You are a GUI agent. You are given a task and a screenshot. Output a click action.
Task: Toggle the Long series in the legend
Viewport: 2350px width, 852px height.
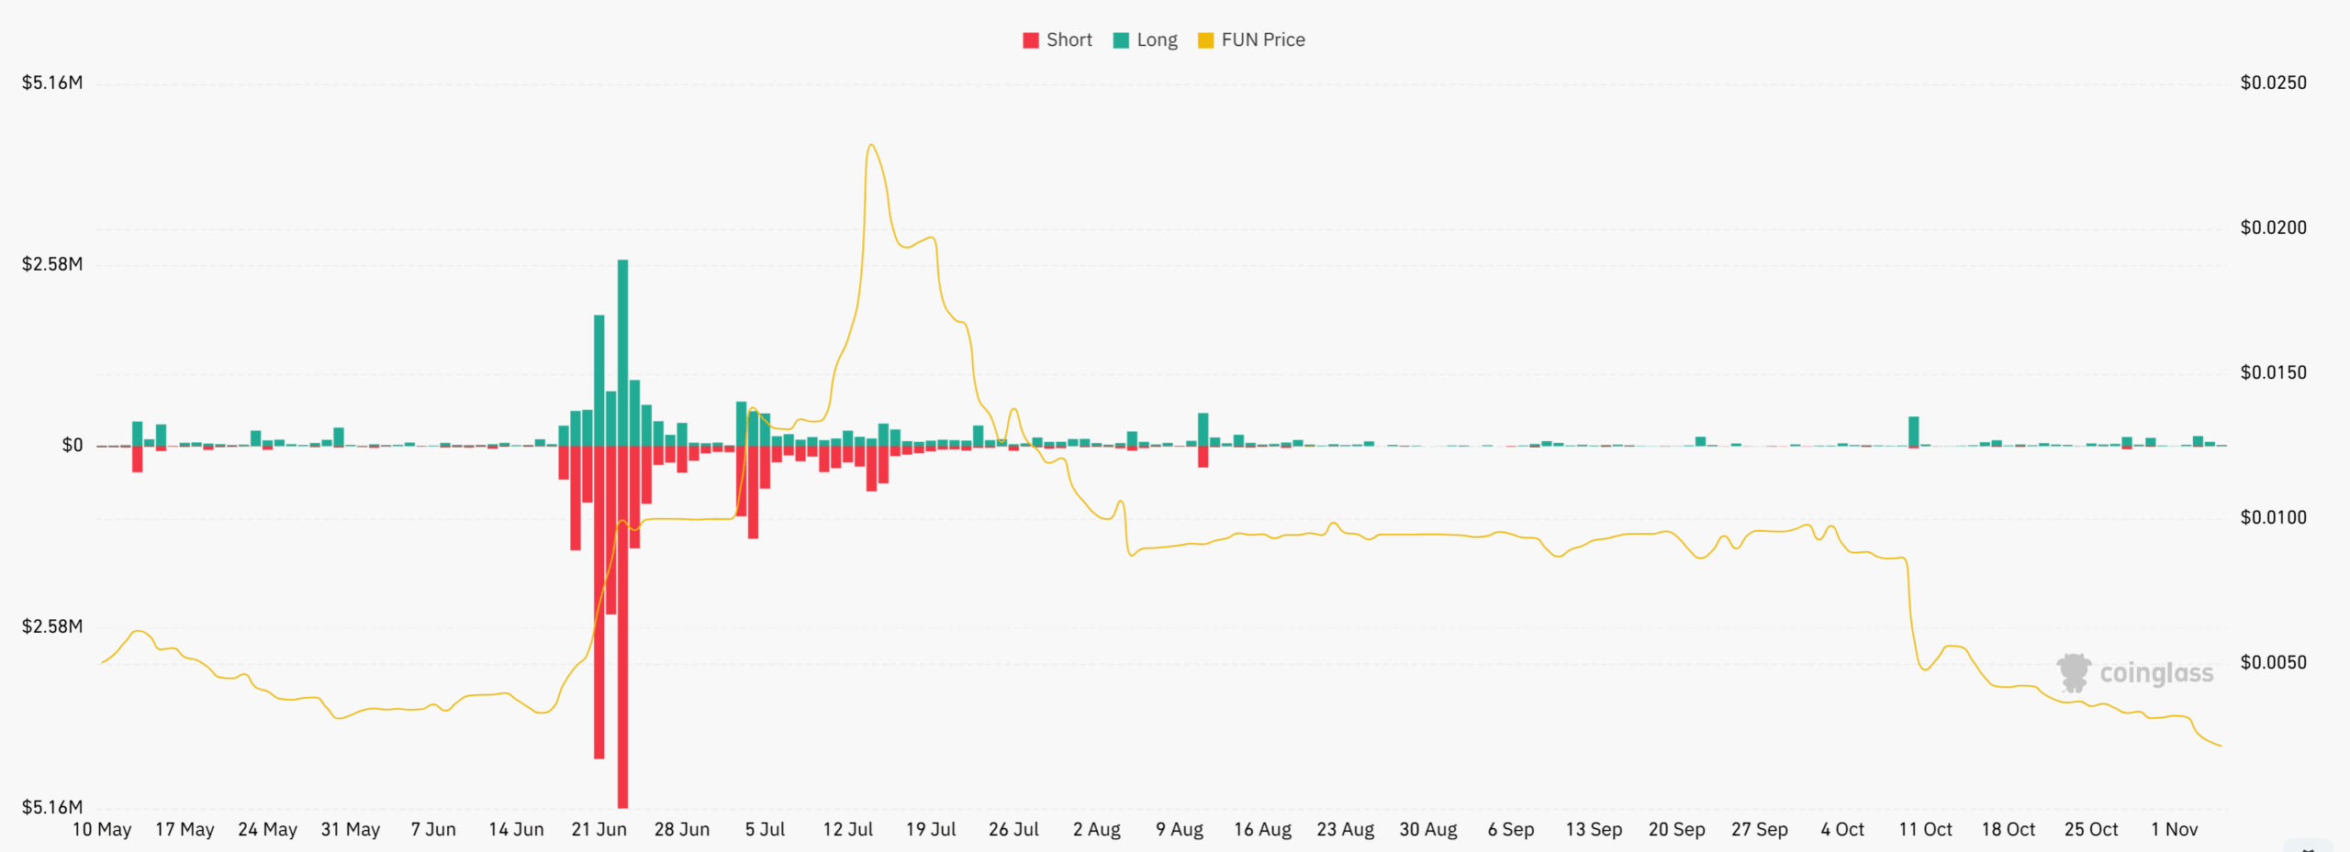coord(1146,39)
